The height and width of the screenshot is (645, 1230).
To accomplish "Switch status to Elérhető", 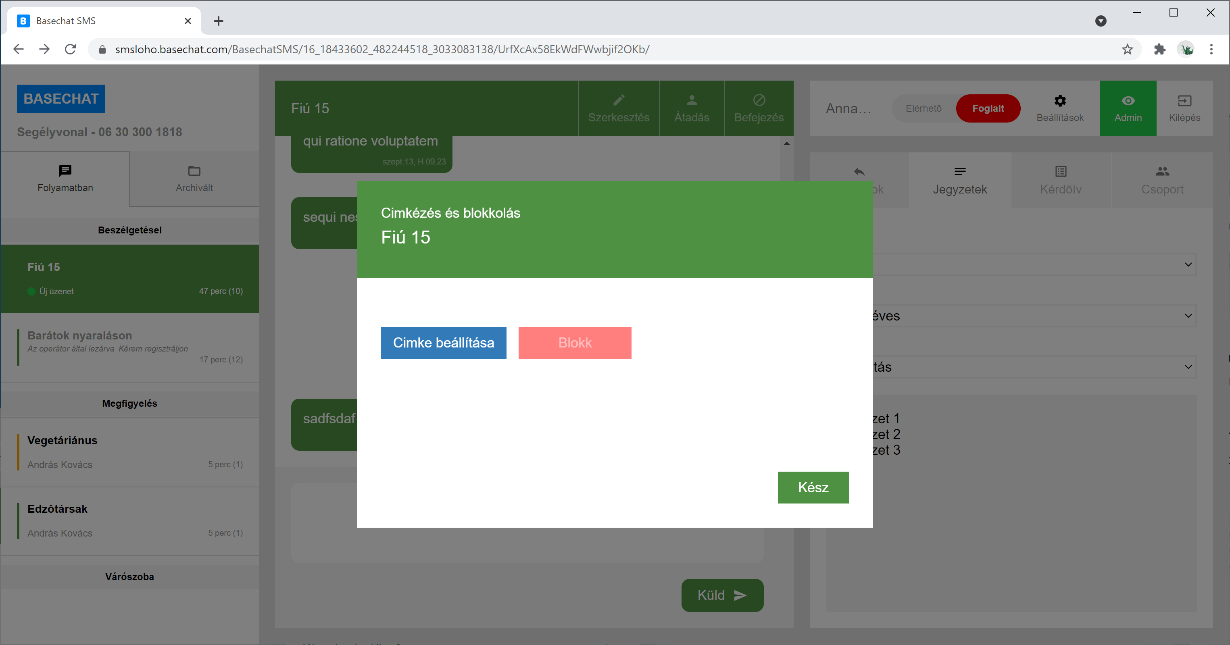I will pyautogui.click(x=924, y=108).
